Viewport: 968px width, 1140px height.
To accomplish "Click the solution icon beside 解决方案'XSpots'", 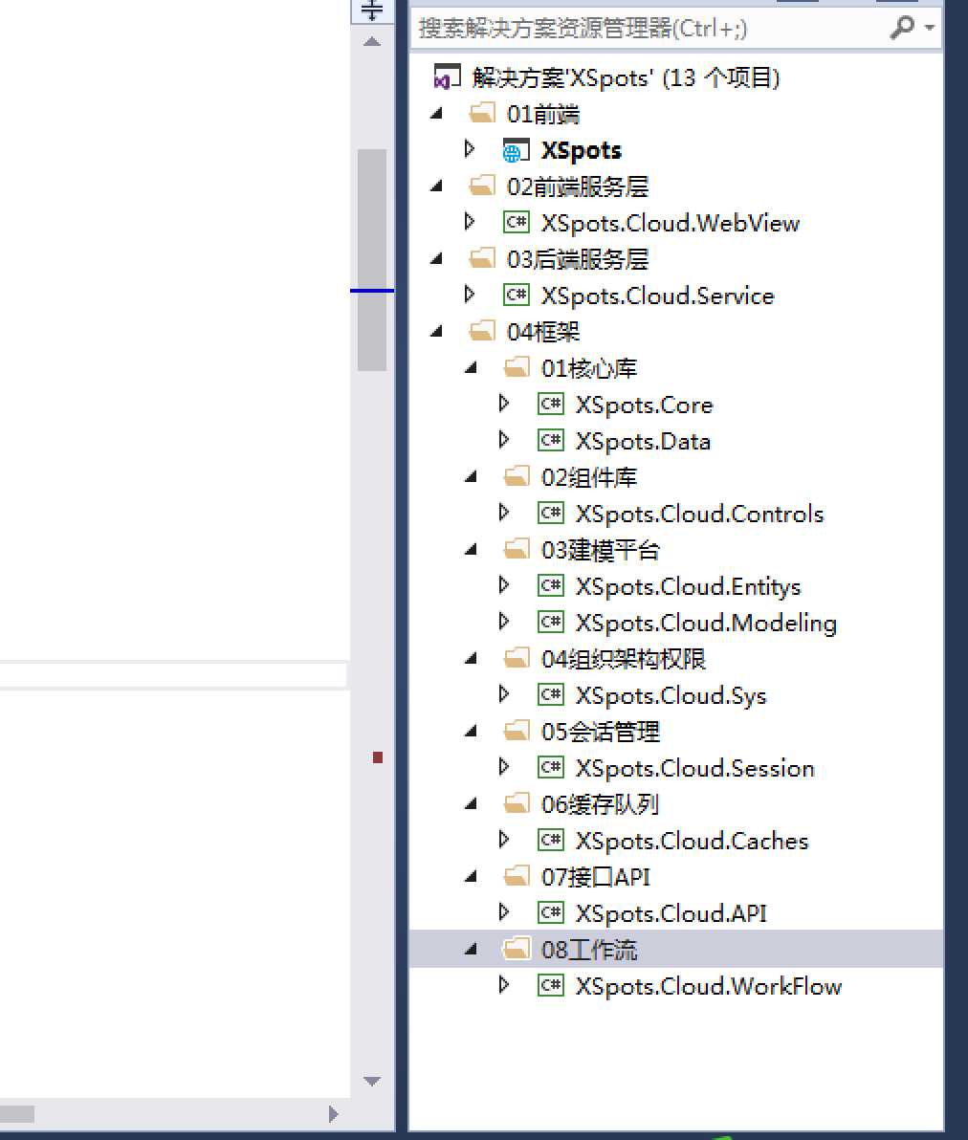I will pyautogui.click(x=447, y=77).
